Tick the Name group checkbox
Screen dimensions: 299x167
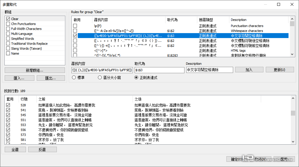click(x=8, y=53)
